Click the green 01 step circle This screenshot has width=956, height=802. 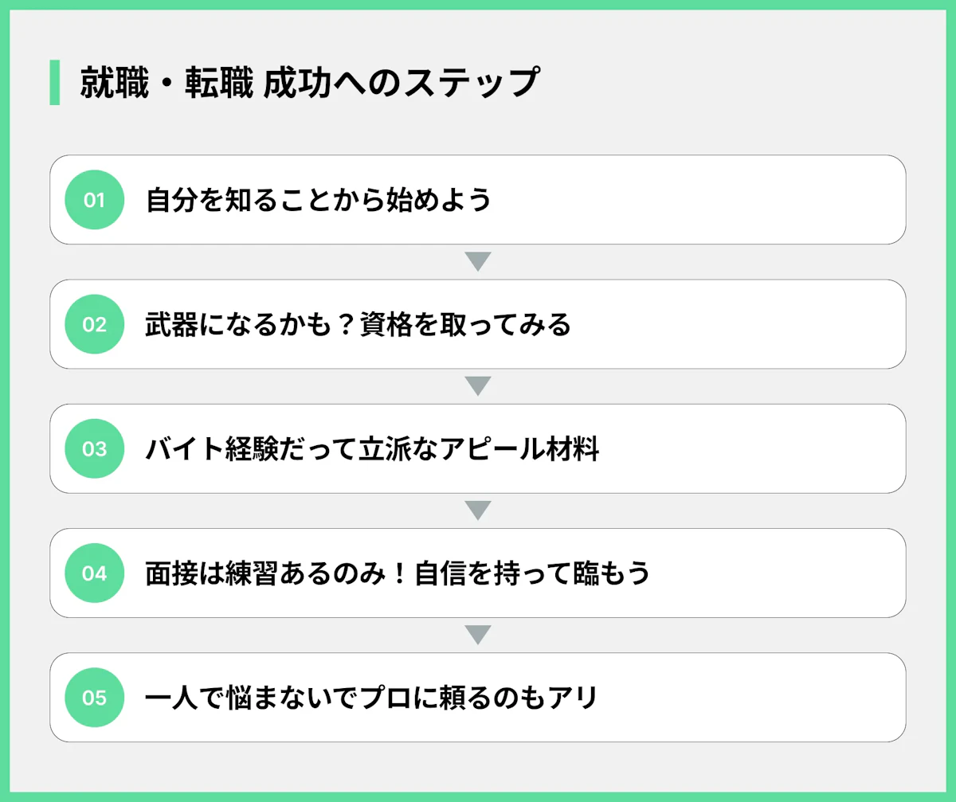[94, 200]
